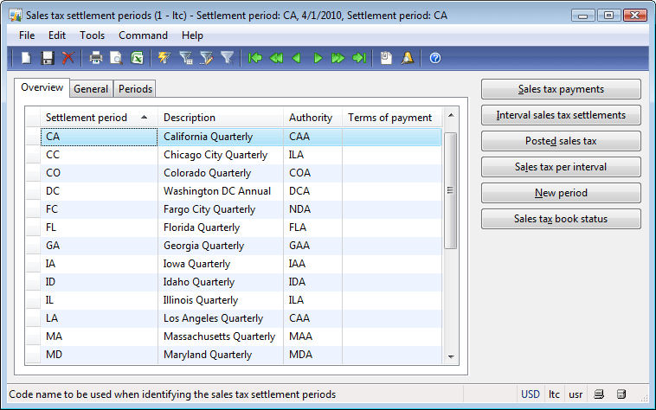Select row marker for the CC record
This screenshot has height=410, width=656.
33,155
